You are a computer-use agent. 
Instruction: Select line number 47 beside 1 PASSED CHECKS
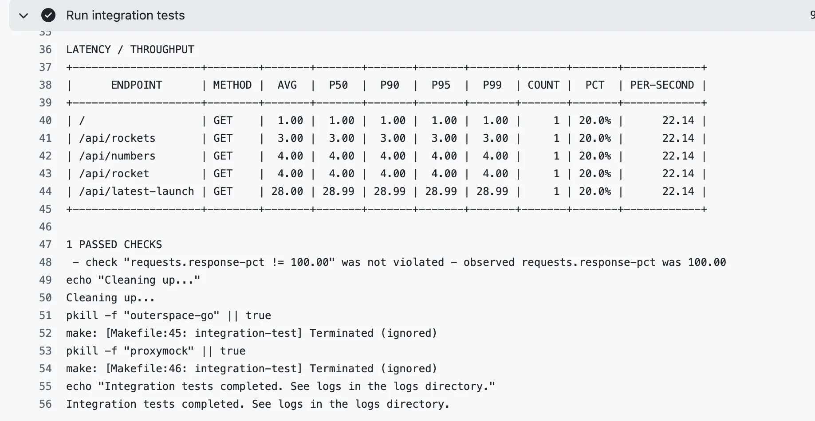tap(45, 244)
